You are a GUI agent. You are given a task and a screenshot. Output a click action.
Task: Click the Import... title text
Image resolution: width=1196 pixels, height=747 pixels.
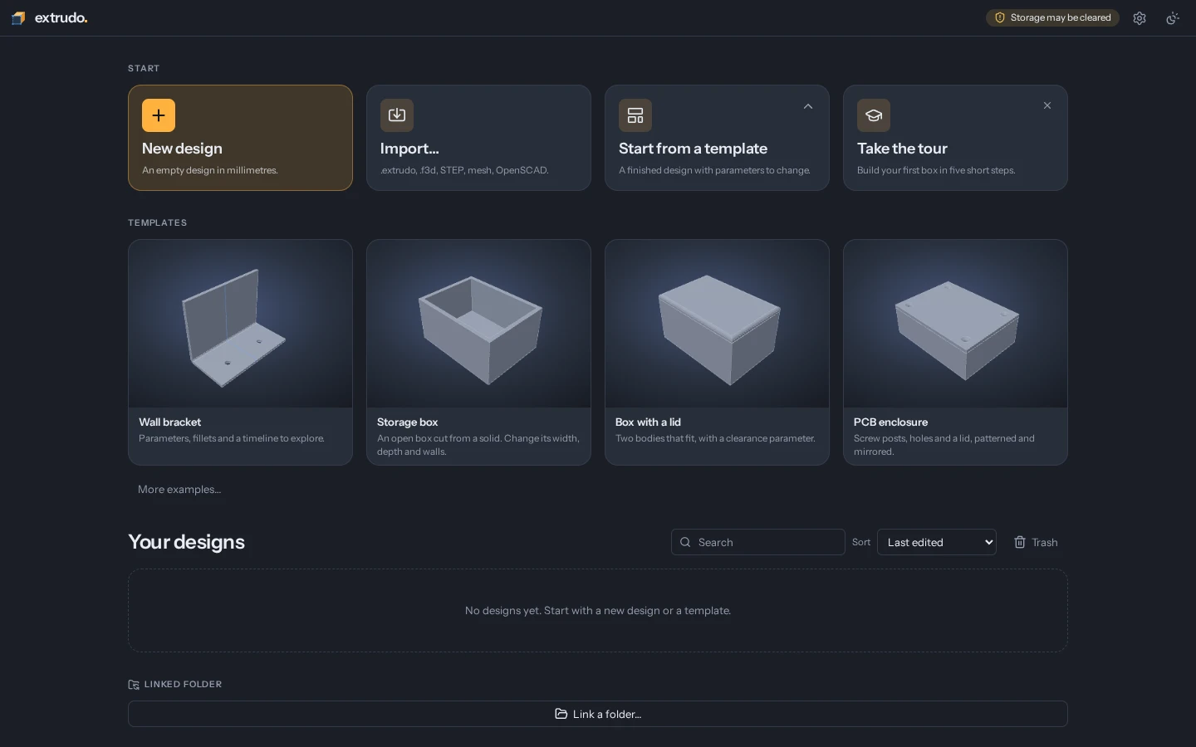409,149
